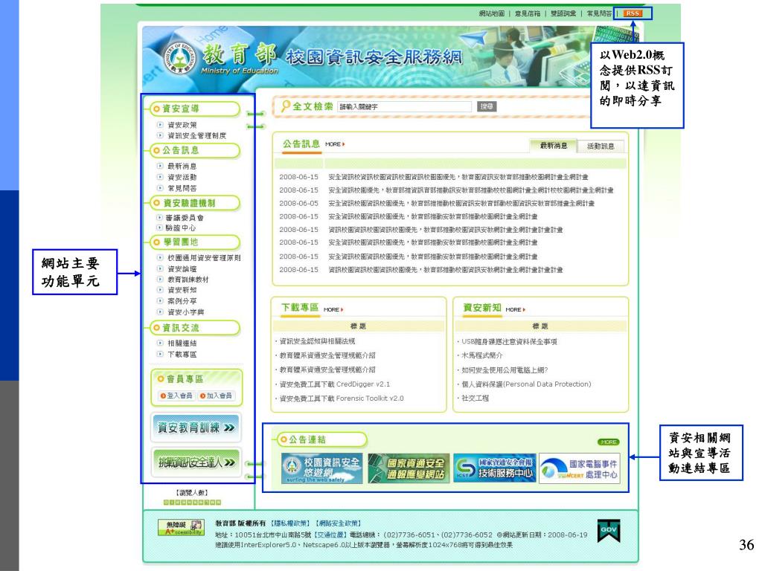The height and width of the screenshot is (571, 762).
Task: Click the 搜尋 search button
Action: [487, 106]
